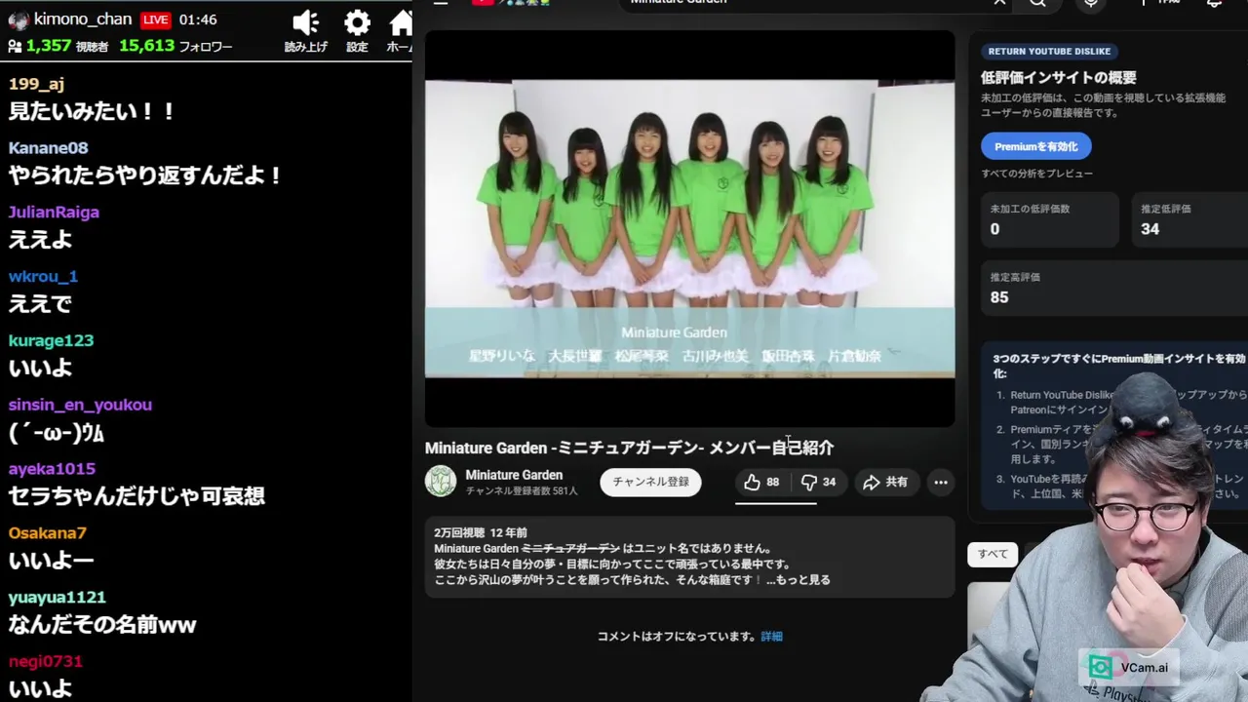Viewport: 1248px width, 702px height.
Task: Click 未加工の低評価数 stat card
Action: 1049,219
